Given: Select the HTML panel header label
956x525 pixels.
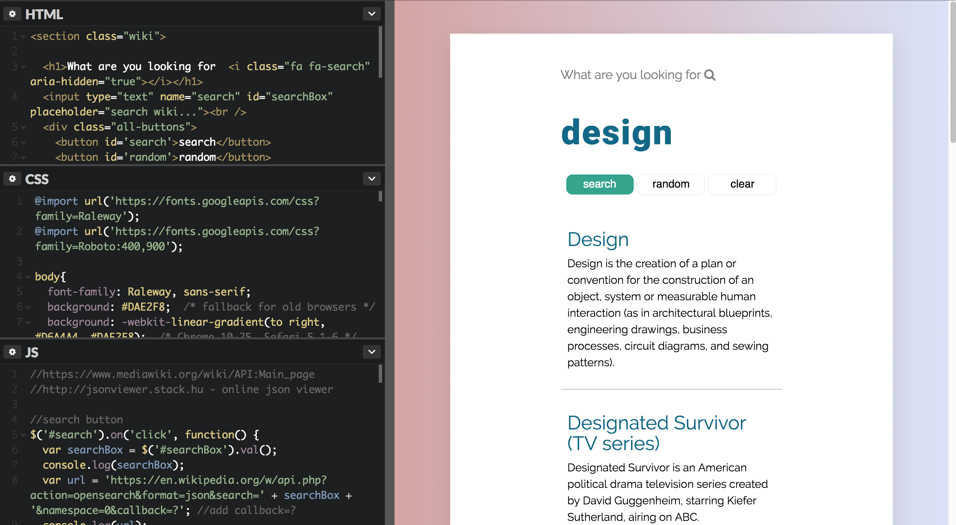Looking at the screenshot, I should pyautogui.click(x=43, y=14).
